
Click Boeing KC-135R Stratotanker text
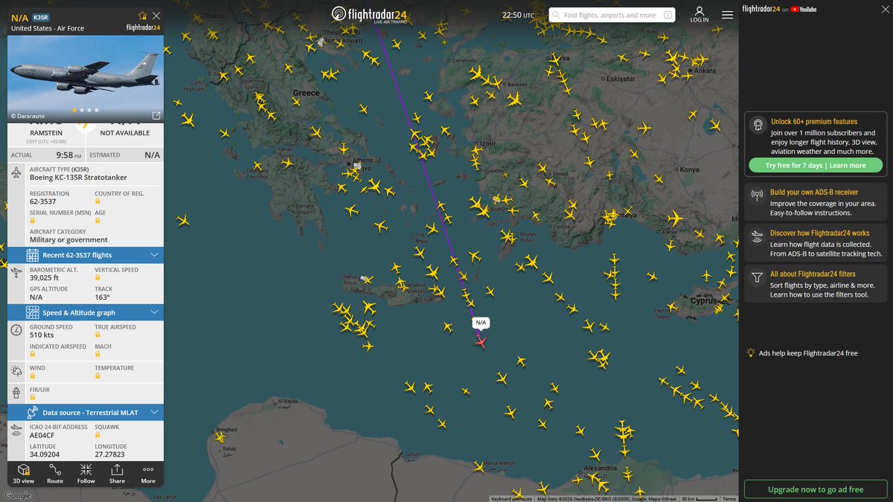point(78,177)
